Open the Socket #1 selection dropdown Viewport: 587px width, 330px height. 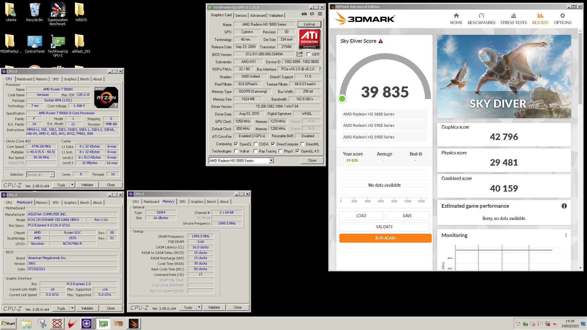click(x=52, y=175)
